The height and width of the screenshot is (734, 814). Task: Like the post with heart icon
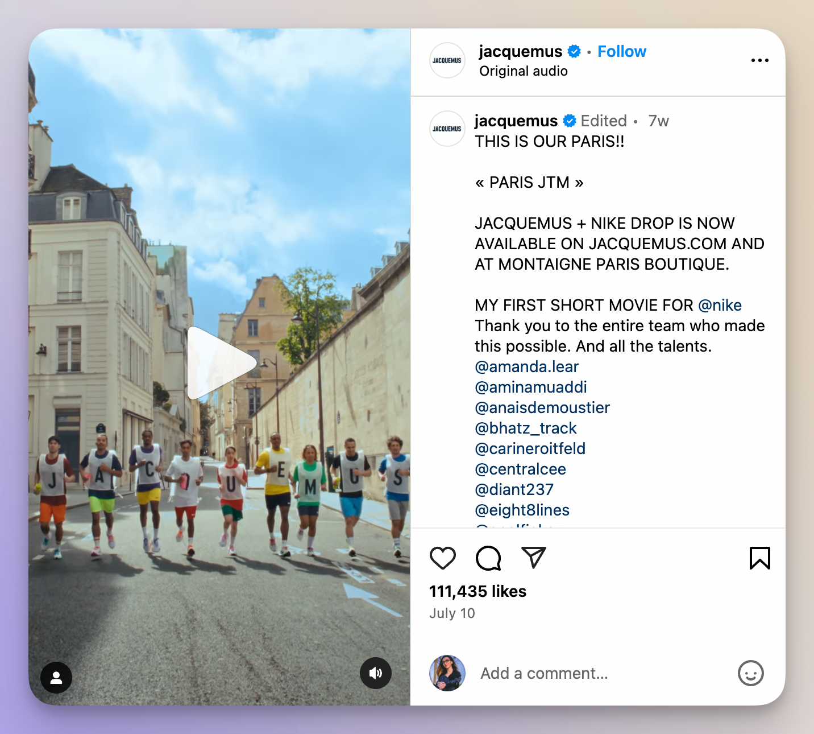coord(443,558)
